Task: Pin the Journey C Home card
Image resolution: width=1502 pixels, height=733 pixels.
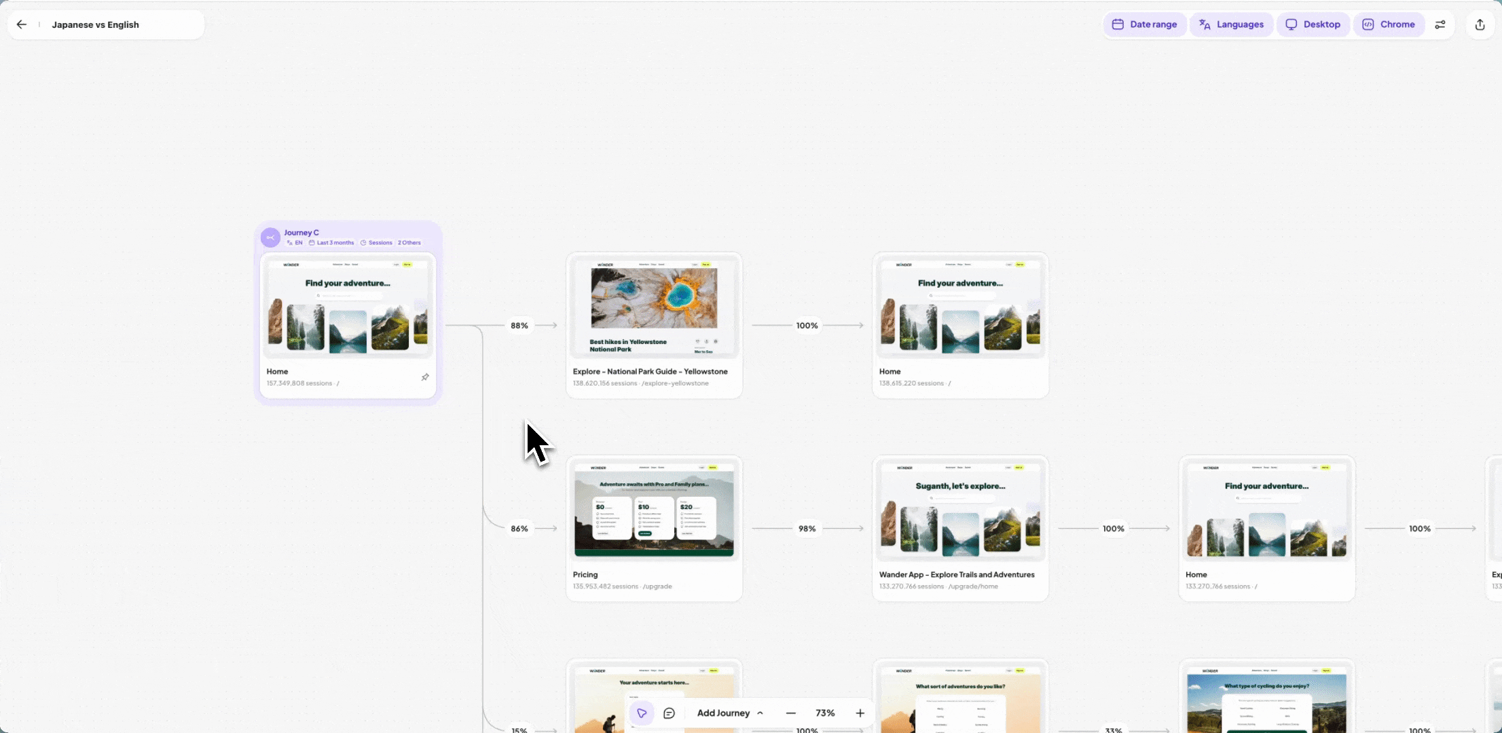Action: (x=425, y=377)
